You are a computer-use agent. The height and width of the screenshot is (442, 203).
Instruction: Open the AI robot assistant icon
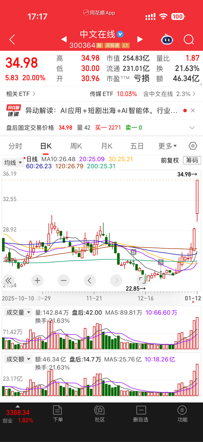(x=167, y=39)
